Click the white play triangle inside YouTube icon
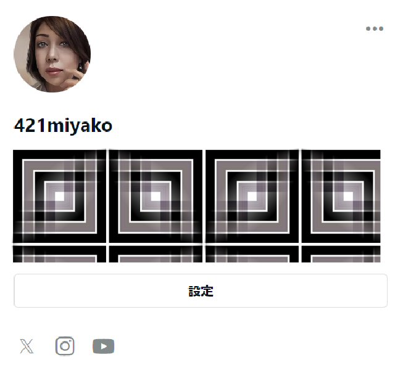 (104, 347)
